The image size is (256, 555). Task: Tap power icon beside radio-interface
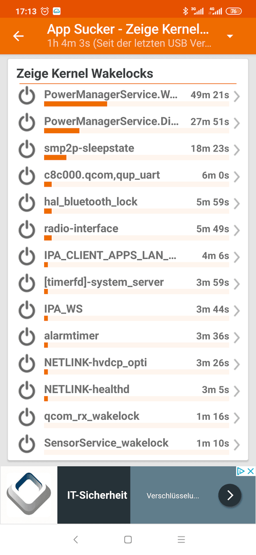tap(27, 230)
